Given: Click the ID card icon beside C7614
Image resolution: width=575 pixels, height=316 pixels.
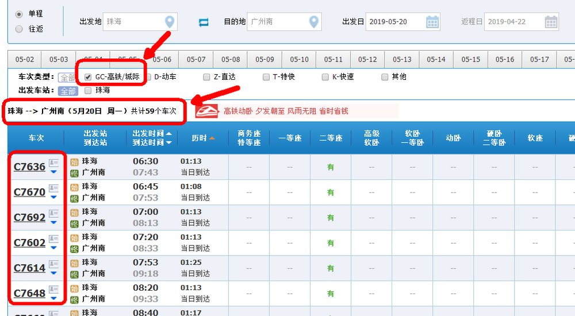Looking at the screenshot, I should pos(54,264).
